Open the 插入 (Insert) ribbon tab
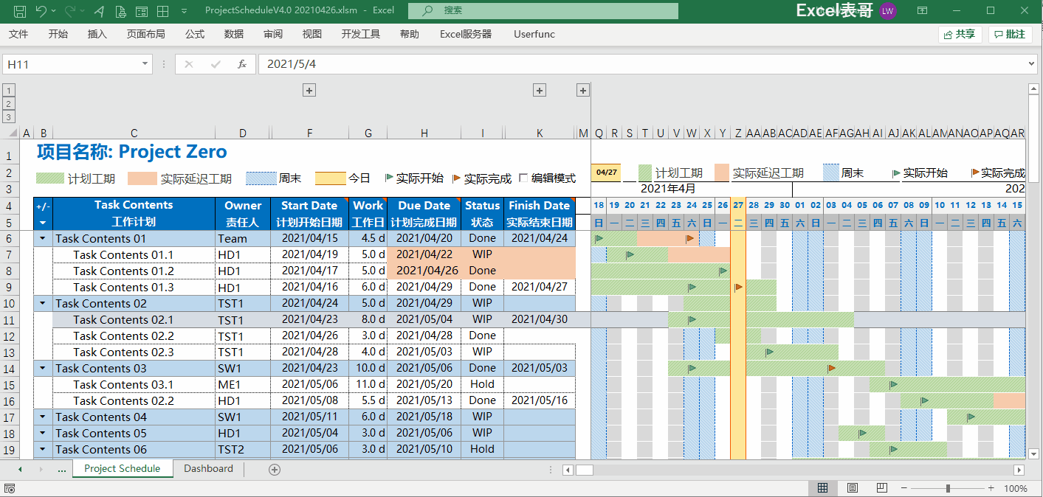Image resolution: width=1043 pixels, height=497 pixels. [x=97, y=34]
